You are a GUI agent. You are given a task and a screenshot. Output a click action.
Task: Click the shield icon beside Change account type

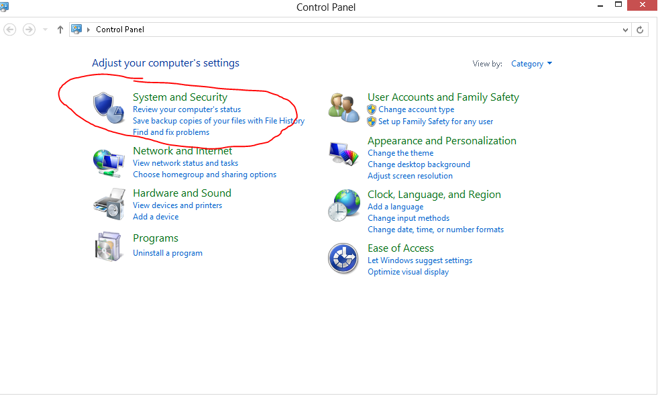pos(372,109)
